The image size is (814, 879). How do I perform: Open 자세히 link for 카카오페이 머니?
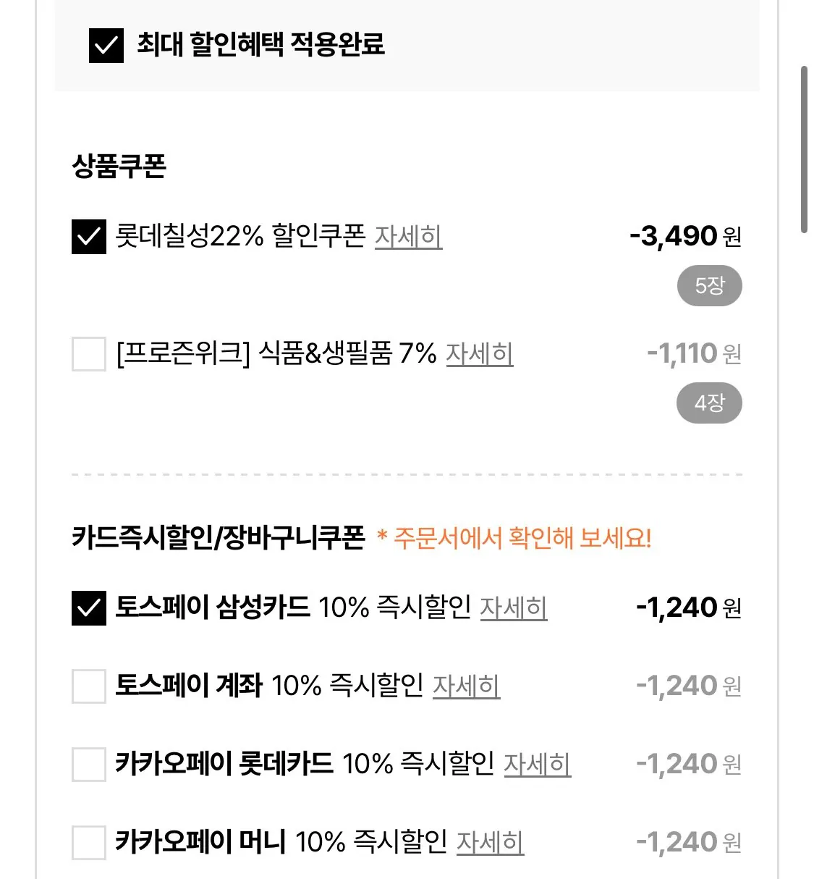pos(490,842)
